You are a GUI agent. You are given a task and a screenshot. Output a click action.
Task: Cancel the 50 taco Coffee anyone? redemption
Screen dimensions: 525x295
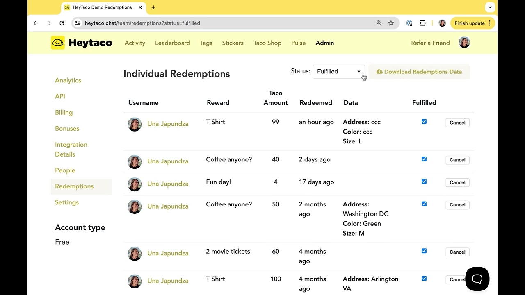(457, 205)
